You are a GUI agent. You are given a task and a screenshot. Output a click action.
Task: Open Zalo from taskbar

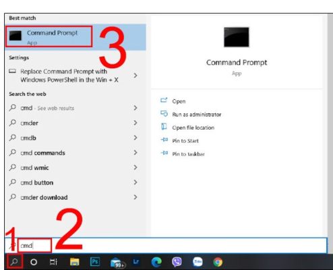click(198, 262)
